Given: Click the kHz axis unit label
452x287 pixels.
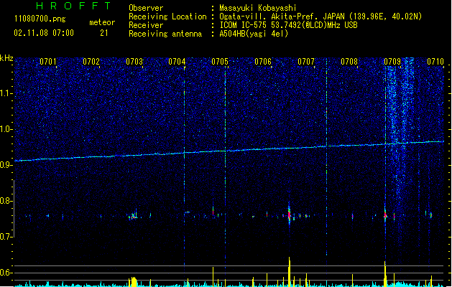Looking at the screenshot, I should [x=6, y=58].
